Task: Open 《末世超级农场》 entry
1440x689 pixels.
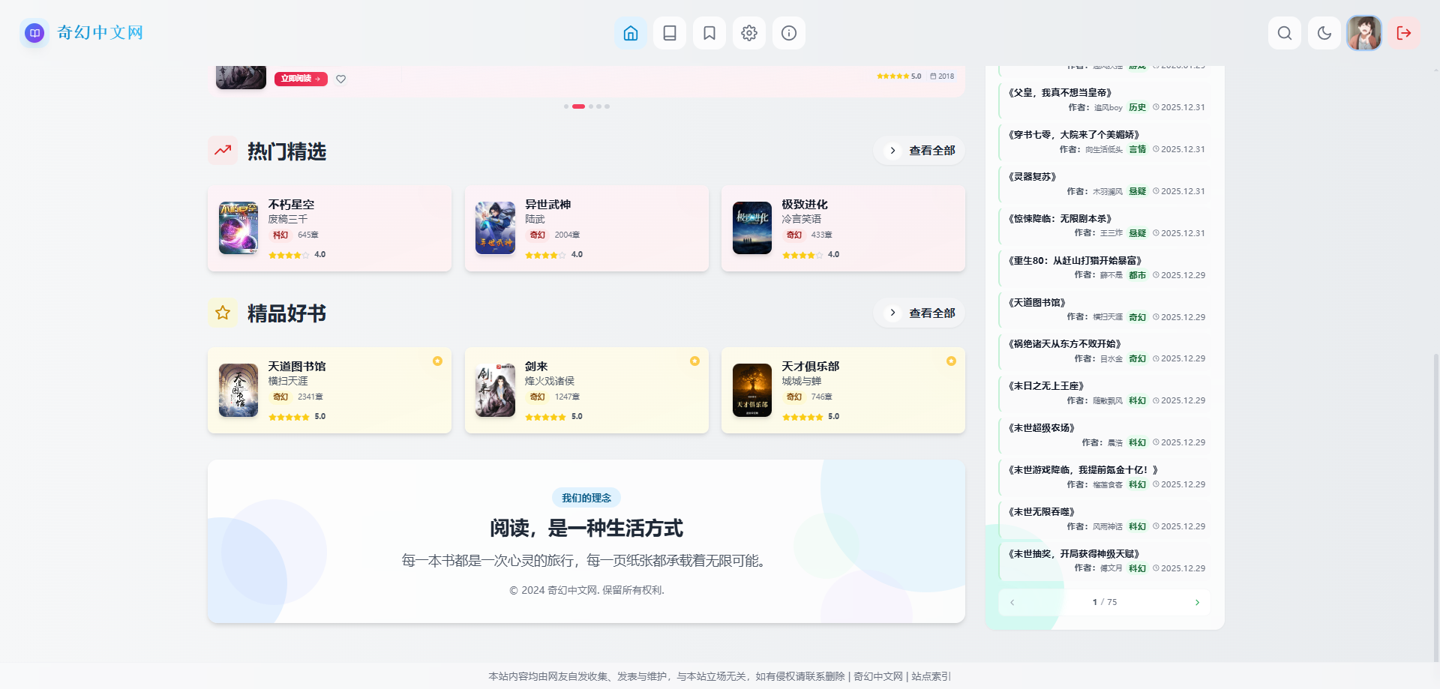Action: 1041,428
